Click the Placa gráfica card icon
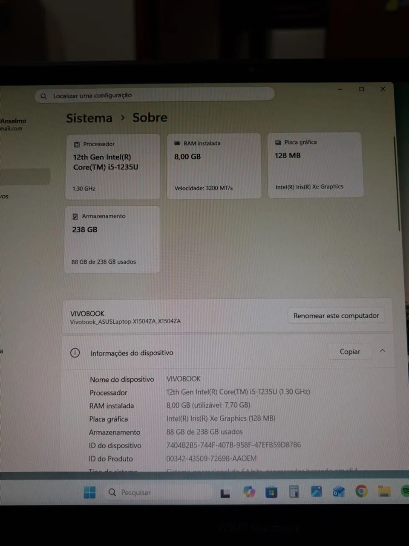Viewport: 409px width, 546px height. click(x=278, y=142)
